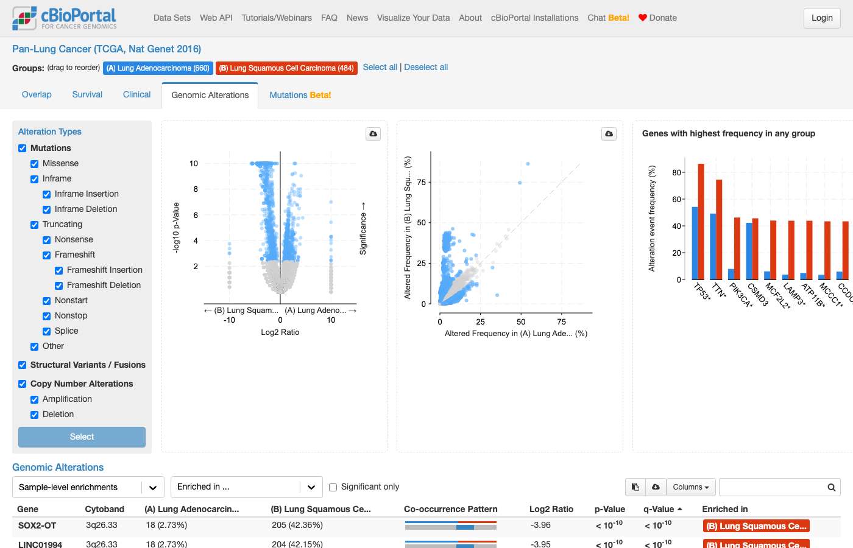Open the Visualize Your Data page

point(413,18)
